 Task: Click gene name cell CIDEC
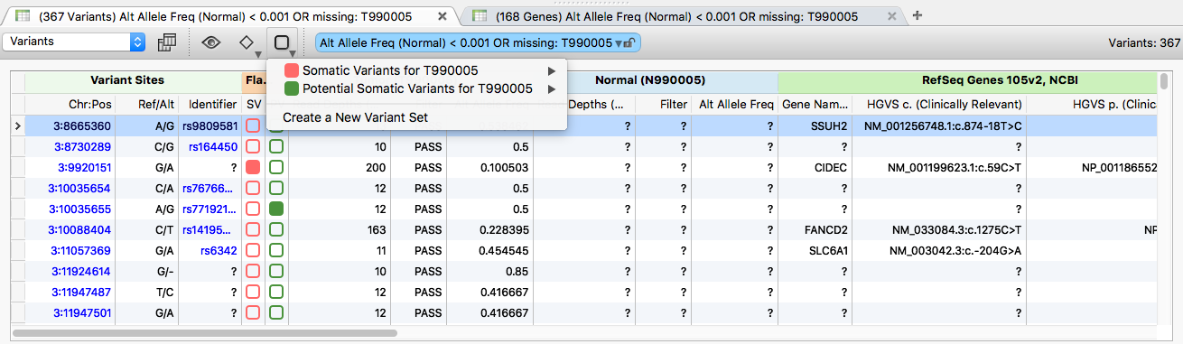pyautogui.click(x=830, y=167)
